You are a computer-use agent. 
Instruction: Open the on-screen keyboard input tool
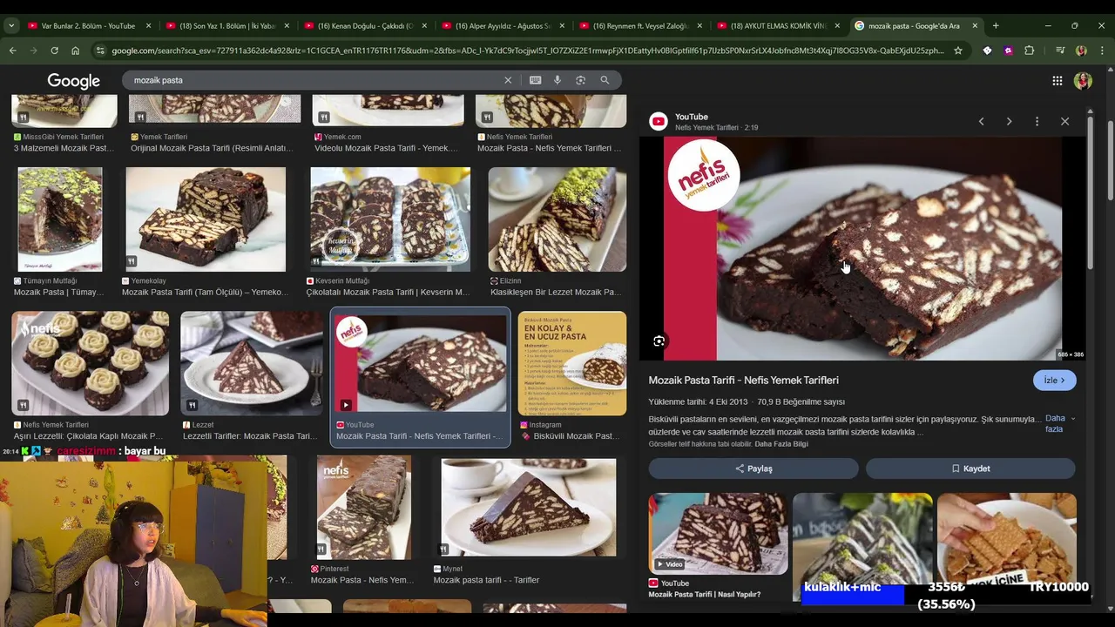click(536, 80)
